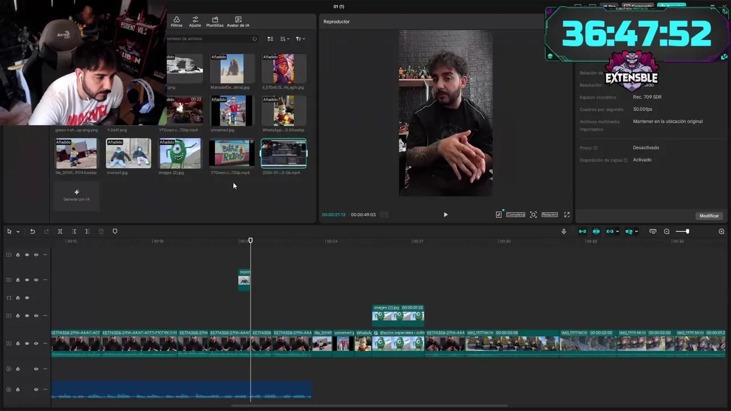
Task: Toggle auto snapping in timeline toolbar
Action: (596, 231)
